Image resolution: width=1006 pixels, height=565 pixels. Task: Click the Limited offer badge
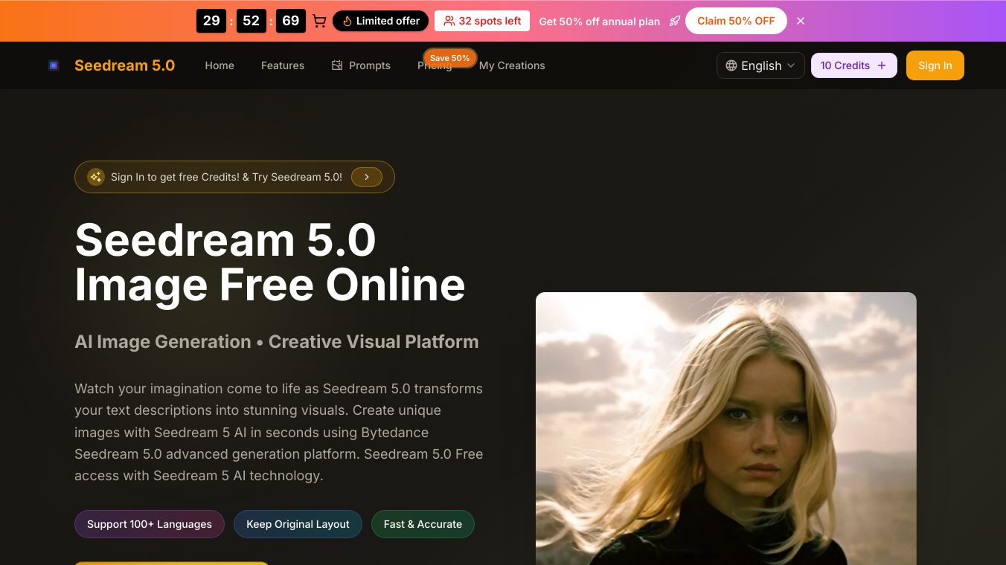point(380,21)
